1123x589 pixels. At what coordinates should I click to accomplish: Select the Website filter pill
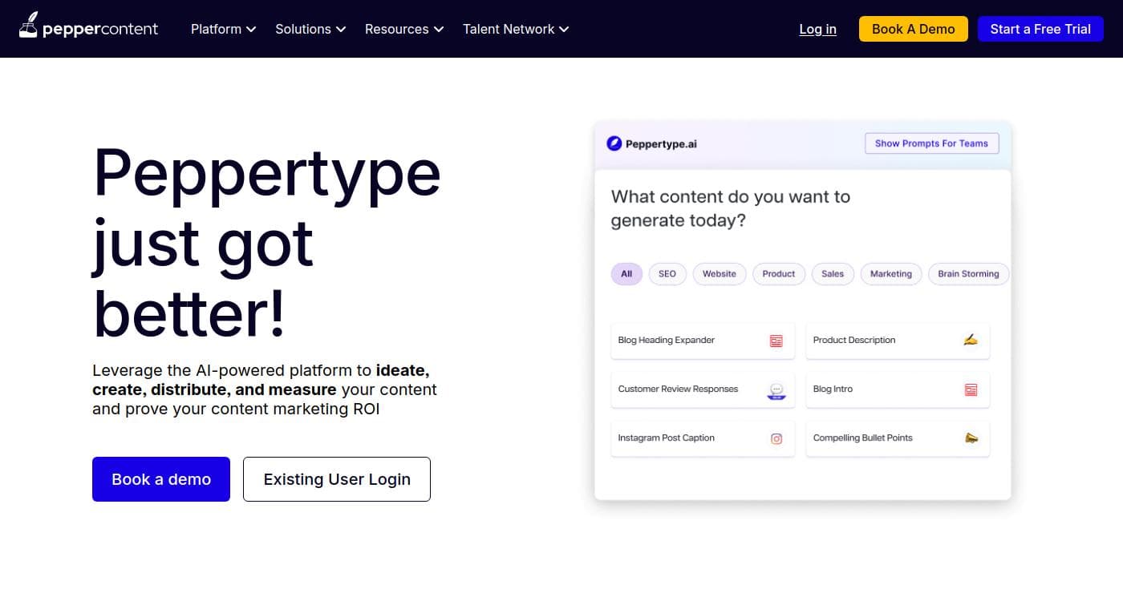point(719,273)
